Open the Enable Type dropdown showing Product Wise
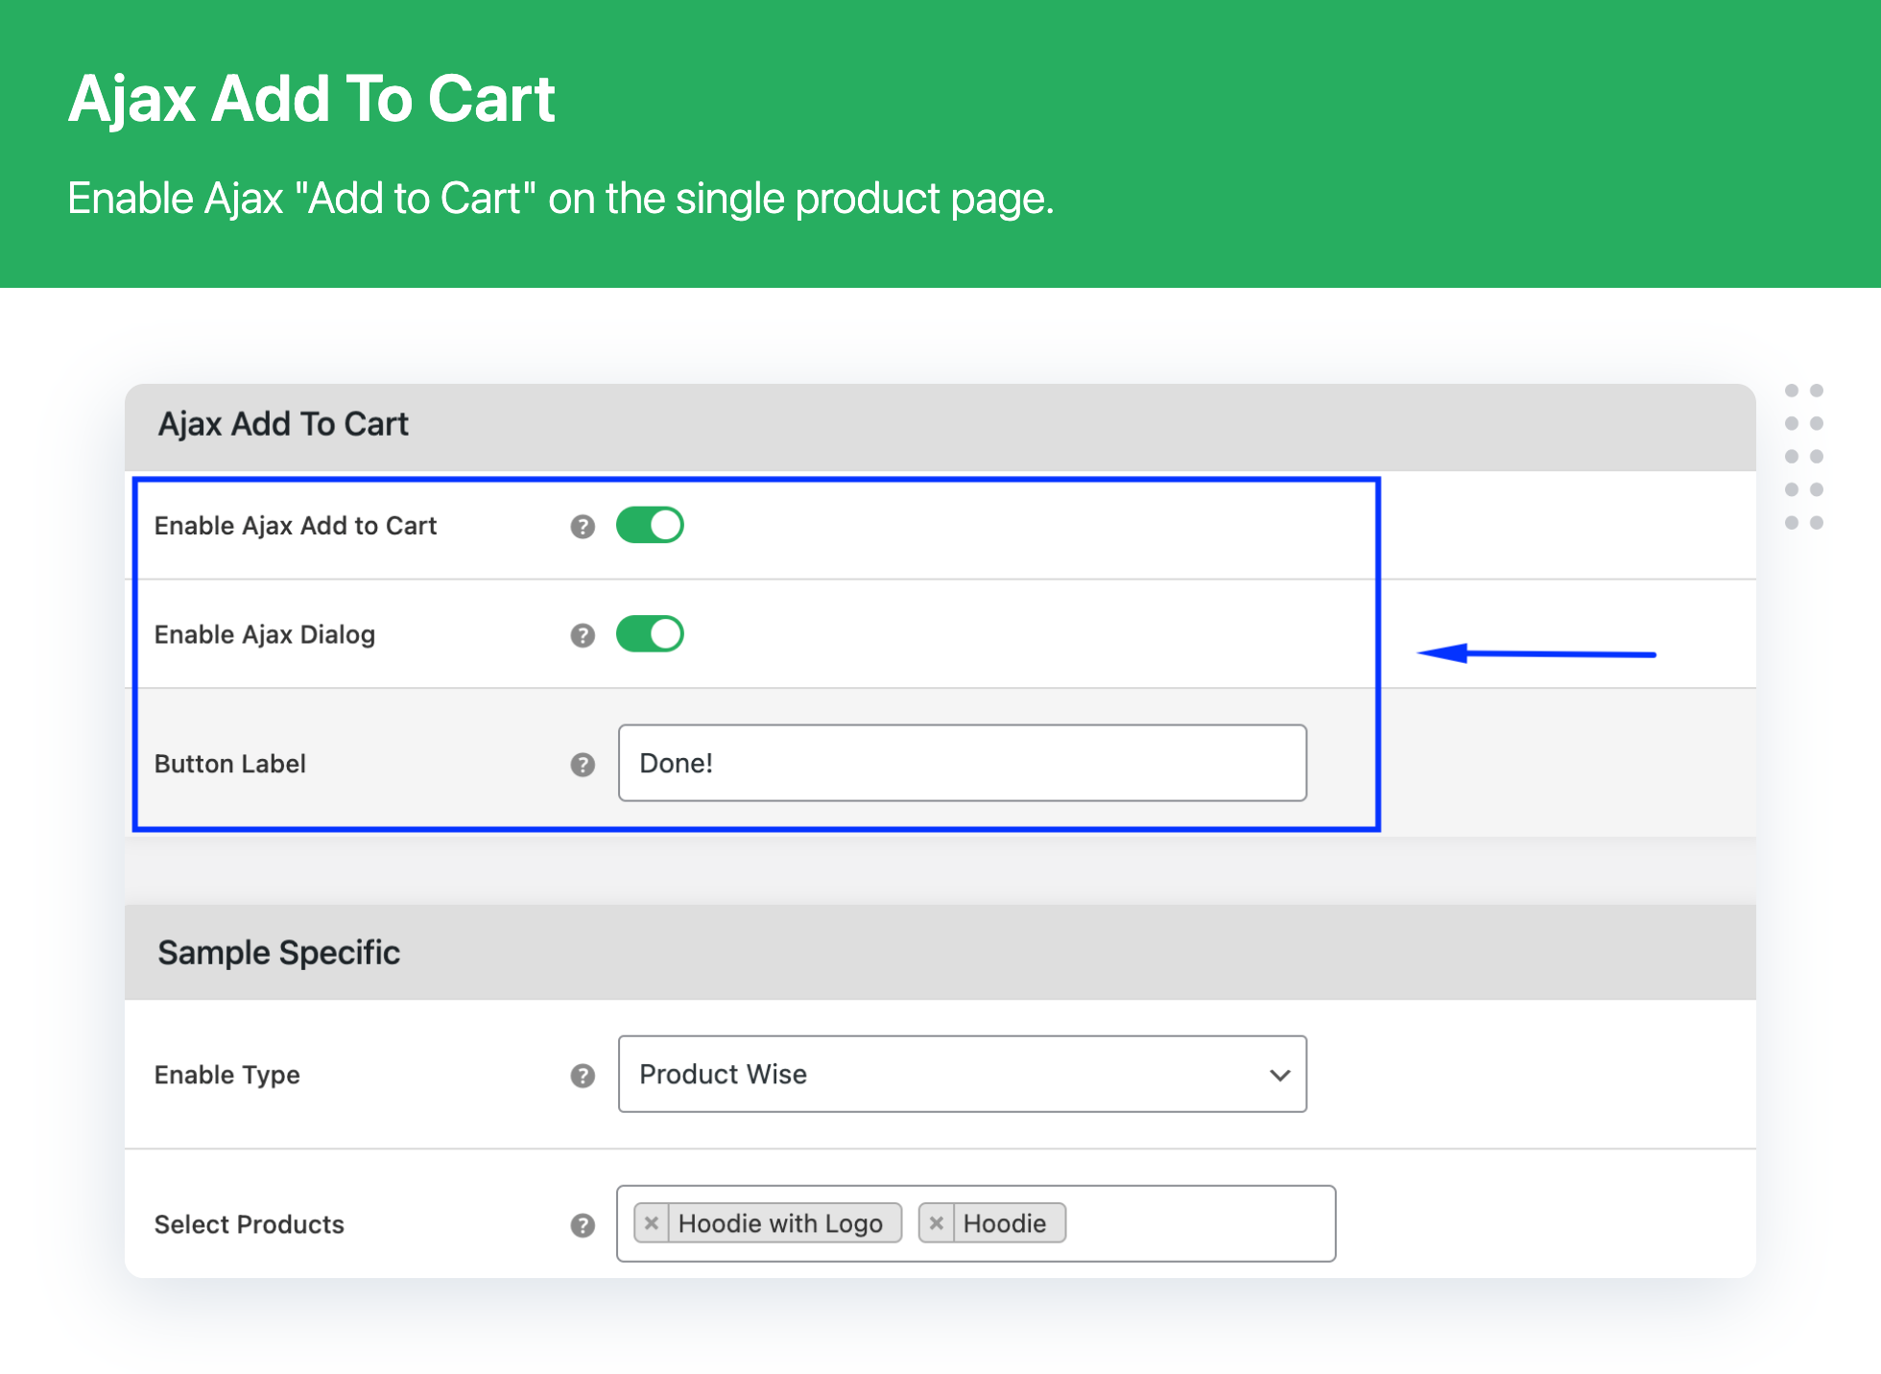The image size is (1881, 1374). [x=963, y=1074]
